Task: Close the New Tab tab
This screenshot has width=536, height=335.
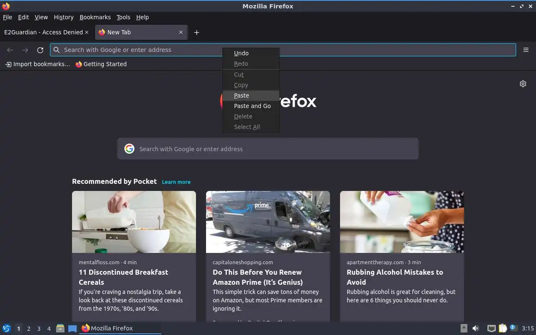Action: 181,32
